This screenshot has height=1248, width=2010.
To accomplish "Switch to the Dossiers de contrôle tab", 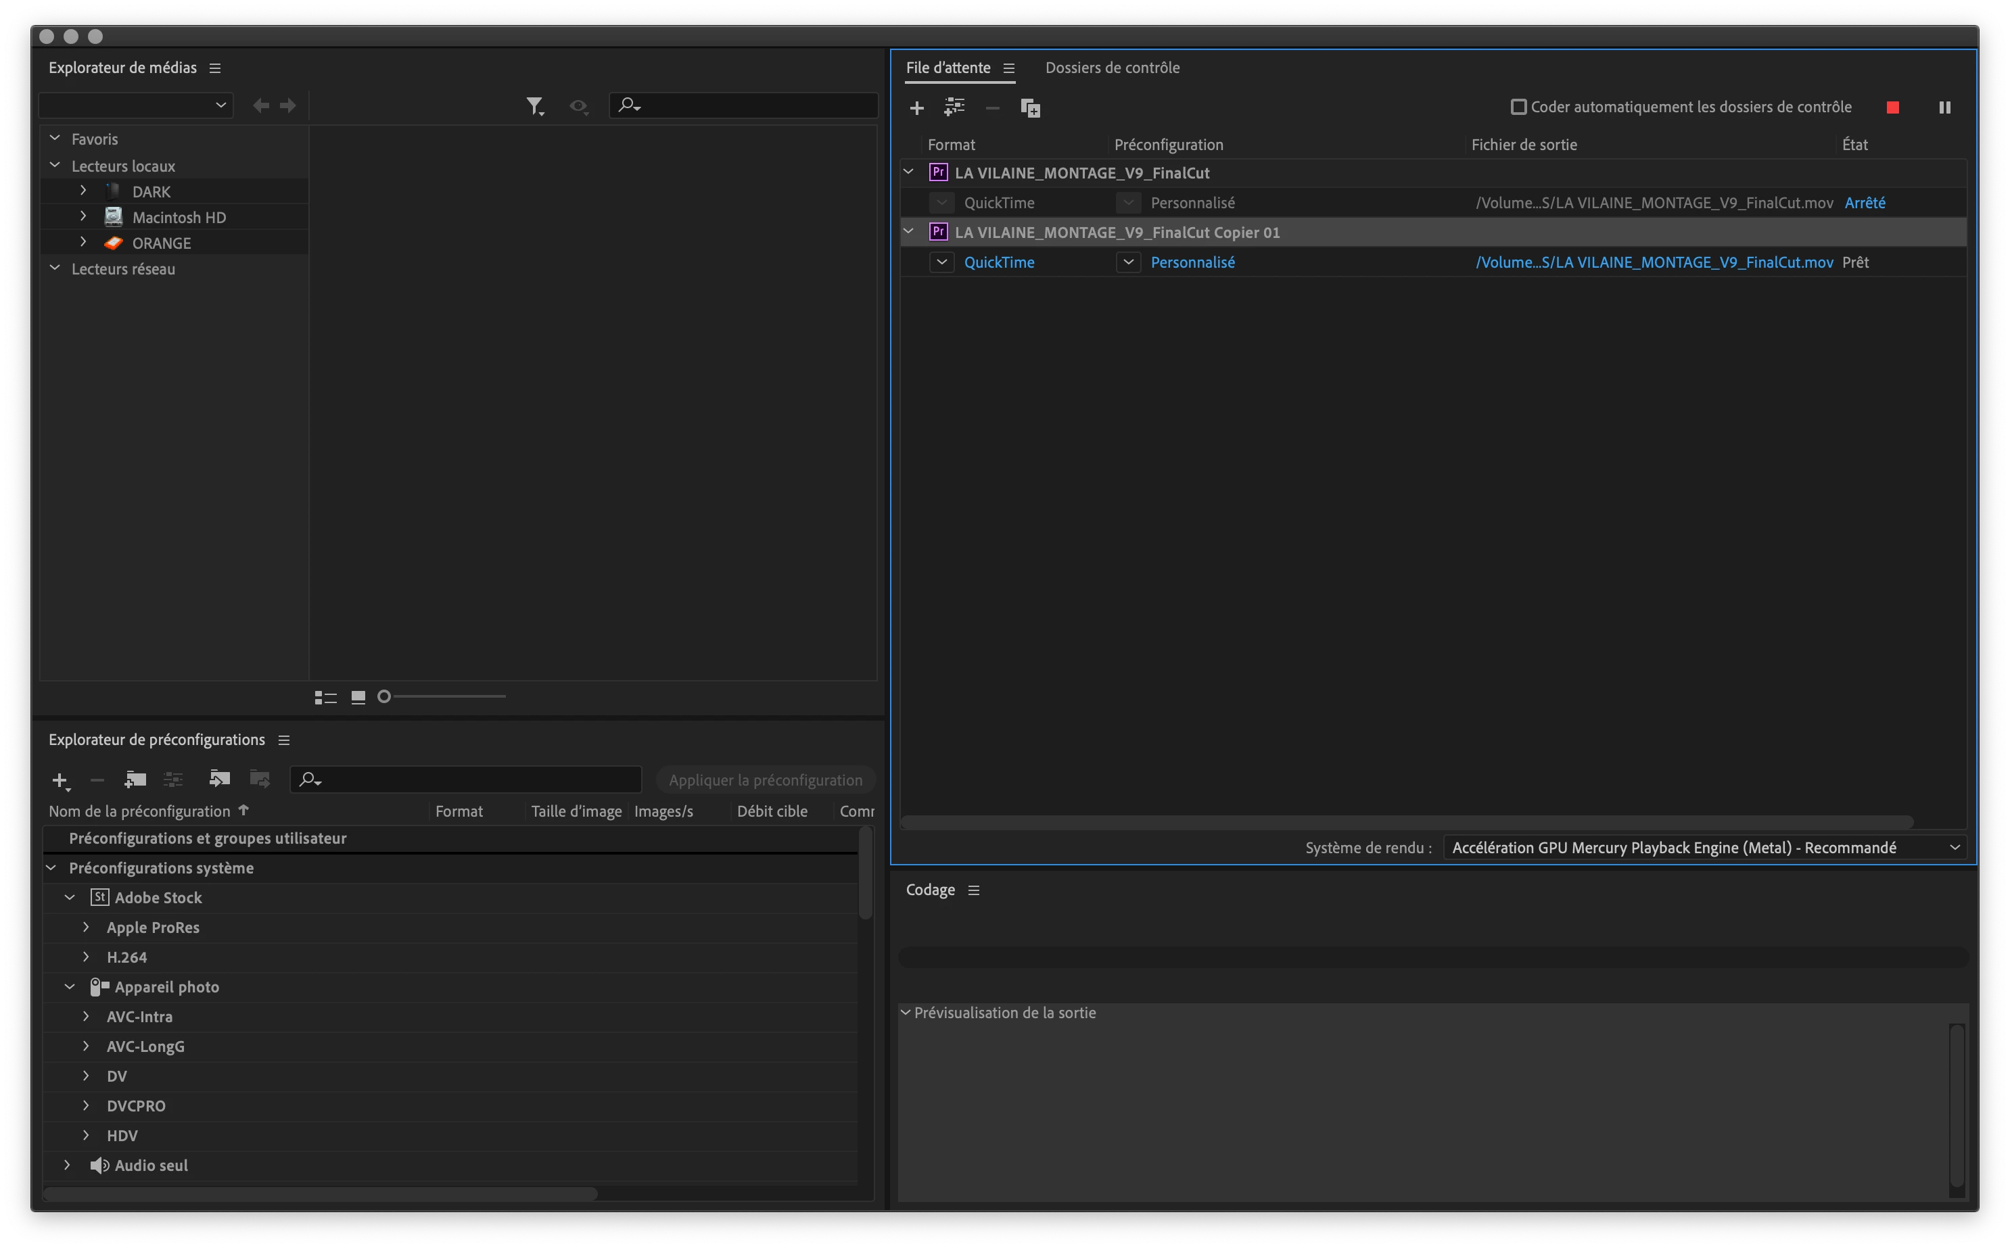I will [x=1112, y=68].
